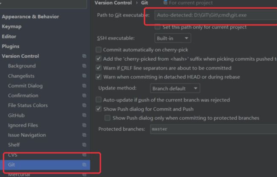Click the Protected branches input field
Screen dimensions: 277x177
pos(214,129)
